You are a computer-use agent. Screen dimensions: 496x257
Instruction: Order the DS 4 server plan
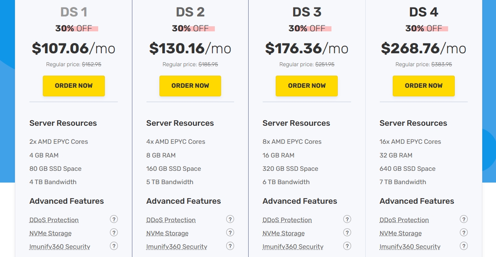(423, 86)
